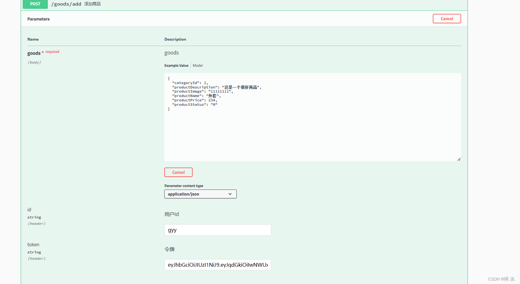The height and width of the screenshot is (284, 520).
Task: Click the Cancel button in Parameters header
Action: tap(447, 19)
